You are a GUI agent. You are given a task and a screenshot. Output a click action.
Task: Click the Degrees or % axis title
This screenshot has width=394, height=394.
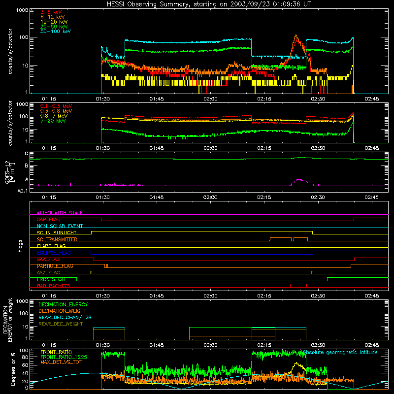[12, 369]
